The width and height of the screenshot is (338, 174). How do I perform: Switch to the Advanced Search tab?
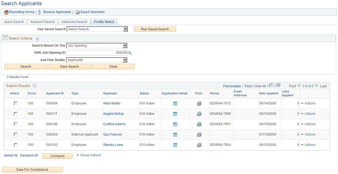coord(74,22)
